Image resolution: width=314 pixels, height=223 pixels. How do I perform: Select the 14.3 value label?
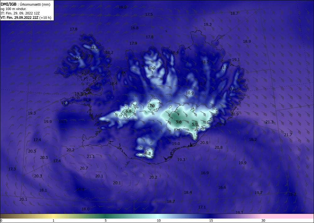tap(98, 84)
